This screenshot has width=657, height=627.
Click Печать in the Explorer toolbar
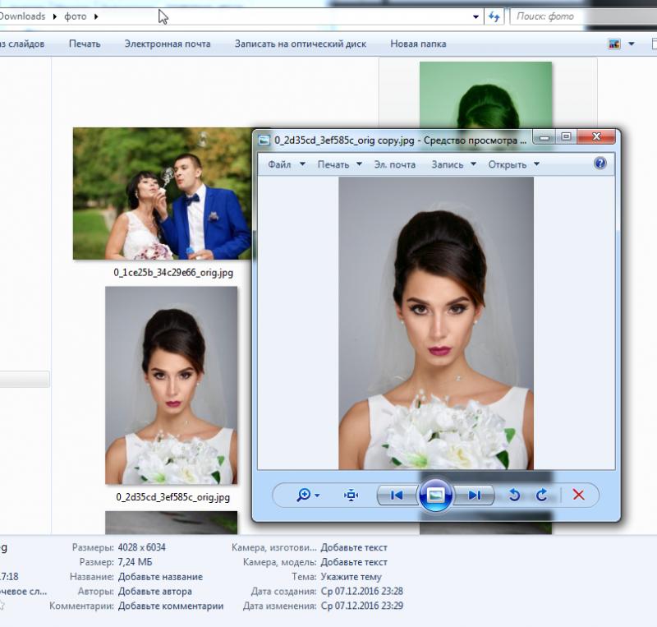click(85, 44)
